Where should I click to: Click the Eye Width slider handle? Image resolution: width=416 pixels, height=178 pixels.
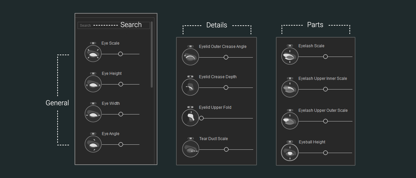(121, 114)
